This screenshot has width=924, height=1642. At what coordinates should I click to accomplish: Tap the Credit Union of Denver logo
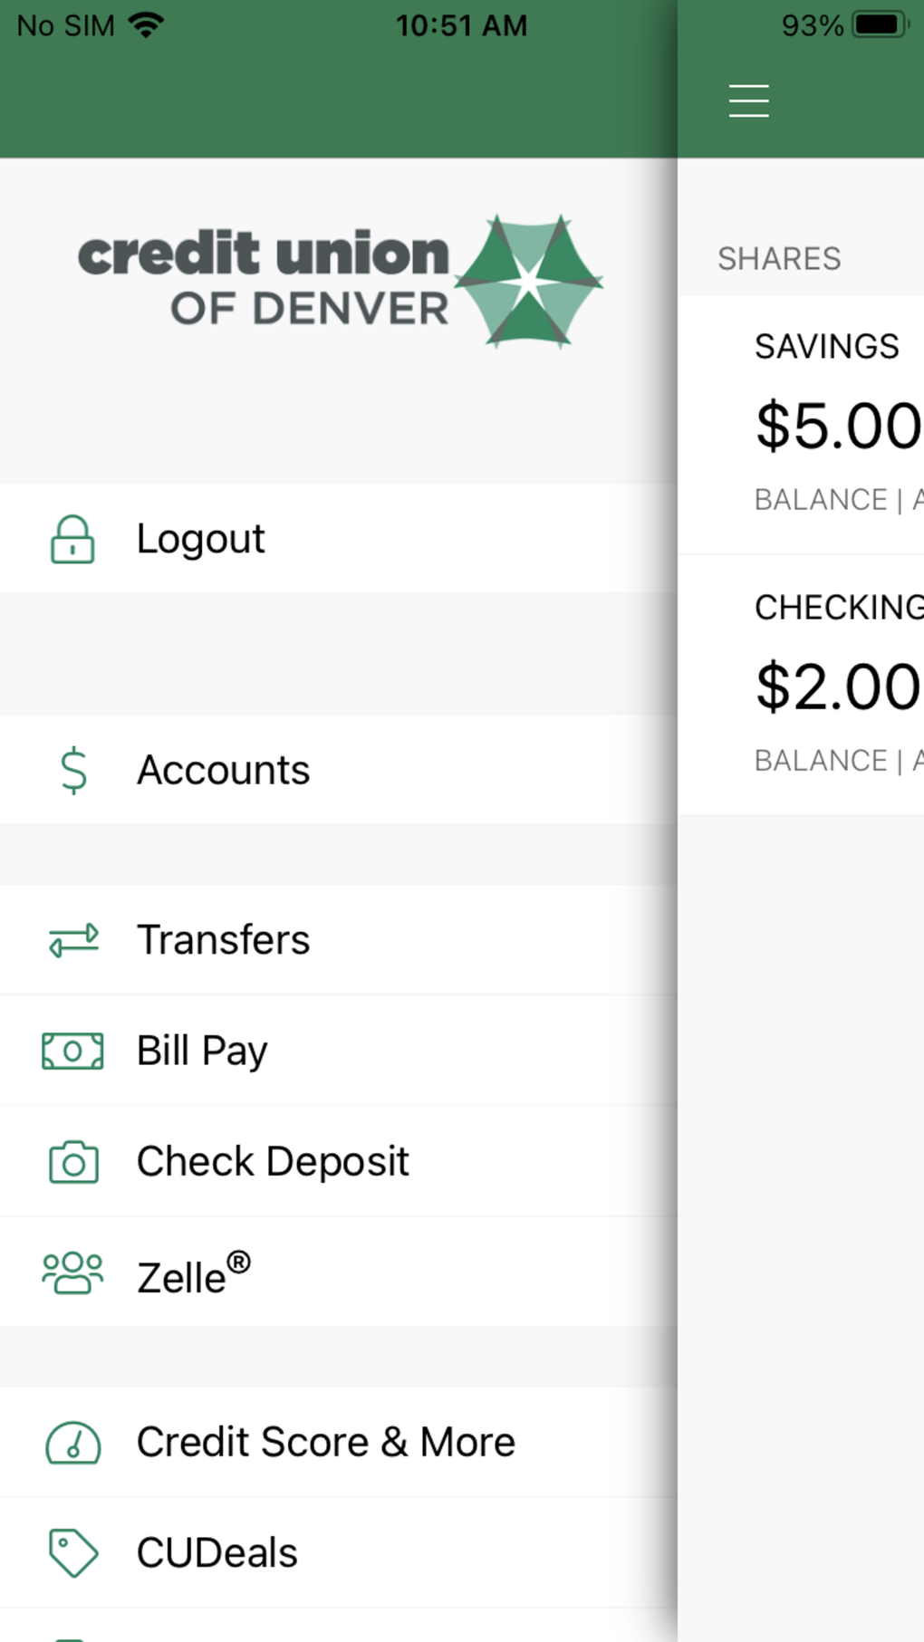pyautogui.click(x=339, y=282)
